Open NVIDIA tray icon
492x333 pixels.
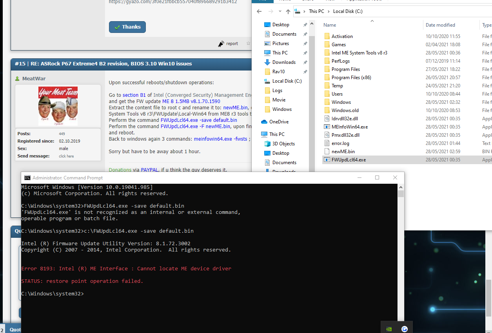389,329
